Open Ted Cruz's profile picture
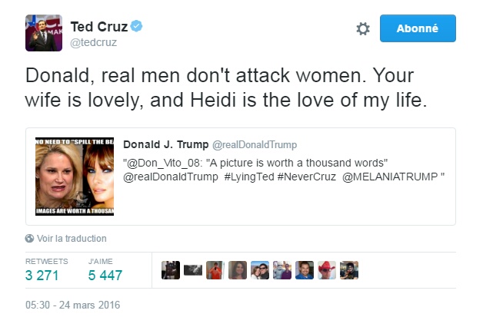Image resolution: width=483 pixels, height=317 pixels. (x=44, y=33)
